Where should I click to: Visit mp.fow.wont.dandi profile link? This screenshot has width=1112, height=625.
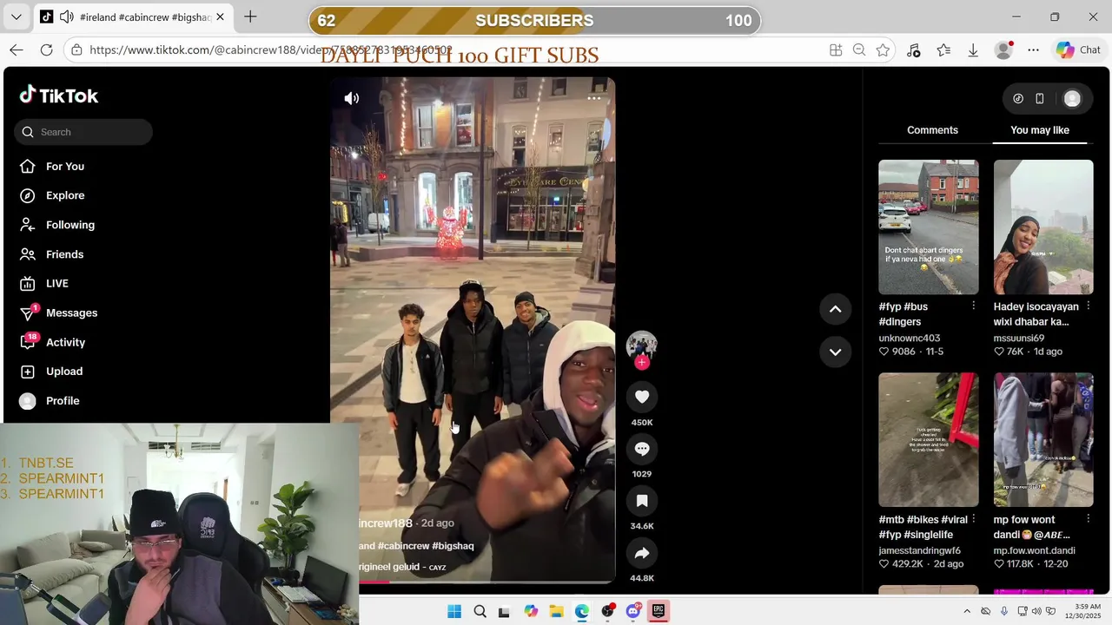[x=1034, y=550]
